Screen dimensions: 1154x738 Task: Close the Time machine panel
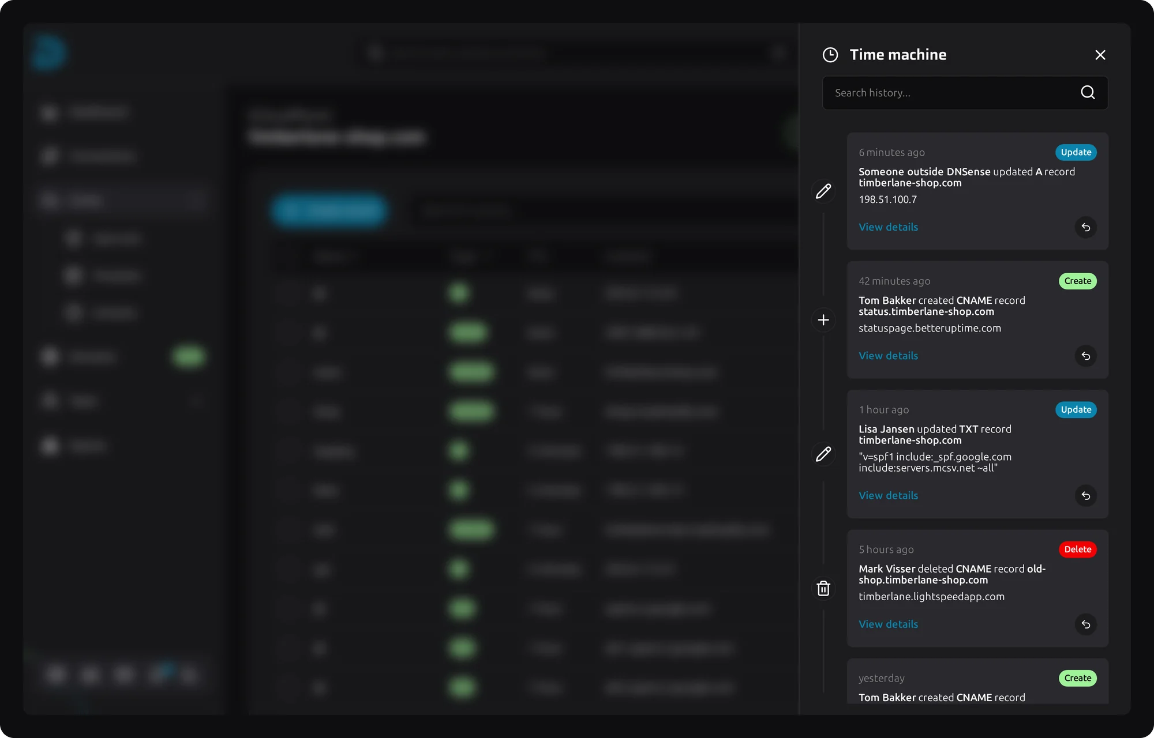pos(1100,55)
